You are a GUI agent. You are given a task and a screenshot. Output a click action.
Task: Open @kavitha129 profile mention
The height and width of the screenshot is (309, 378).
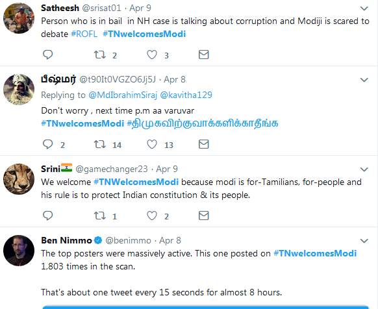[x=186, y=95]
